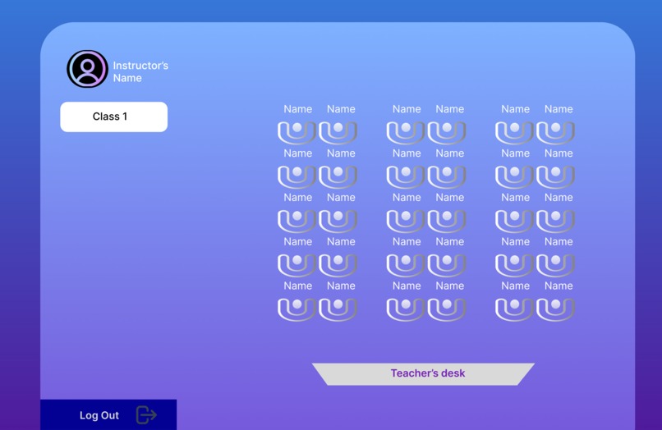Open fourth-row left seat in middle seat group
This screenshot has width=662, height=430.
click(x=405, y=265)
